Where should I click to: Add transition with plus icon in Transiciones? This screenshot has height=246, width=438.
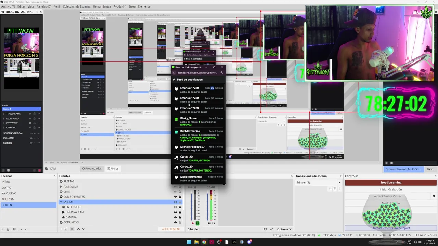point(330,189)
